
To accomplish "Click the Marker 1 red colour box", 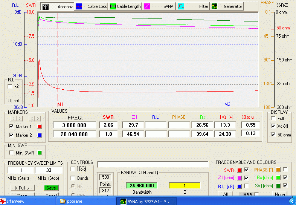I will 40,127.
